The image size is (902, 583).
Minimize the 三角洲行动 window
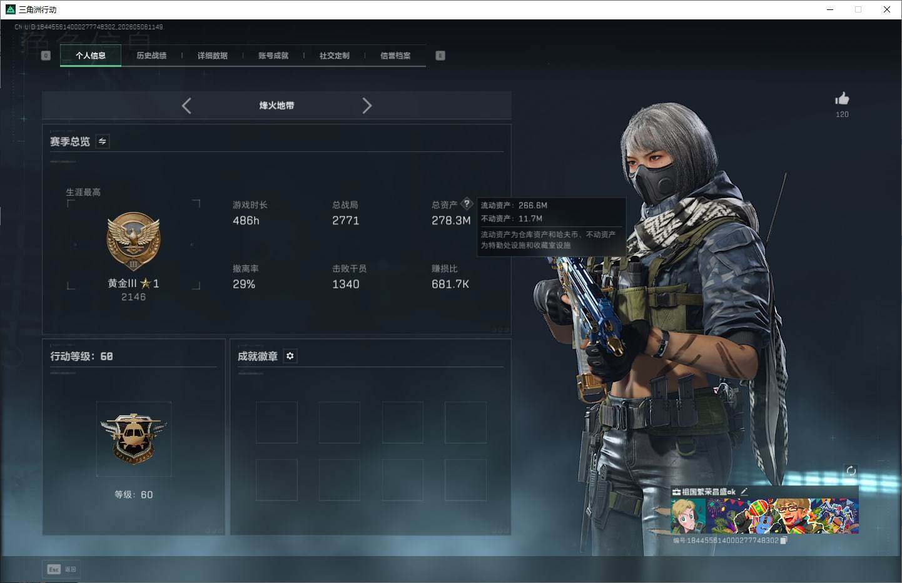click(x=831, y=9)
